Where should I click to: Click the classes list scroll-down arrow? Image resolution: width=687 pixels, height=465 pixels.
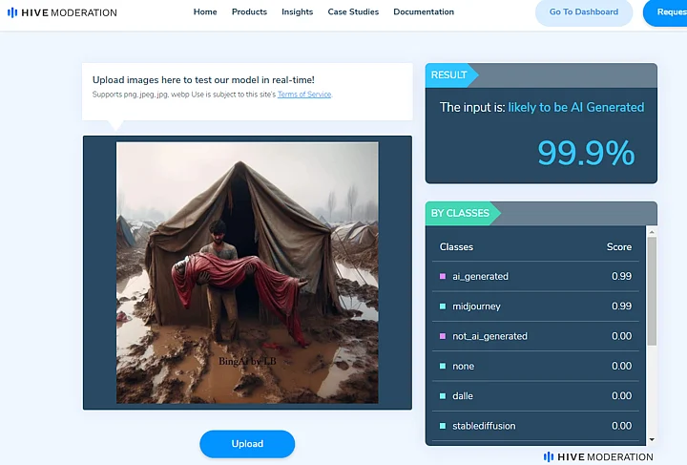point(652,439)
